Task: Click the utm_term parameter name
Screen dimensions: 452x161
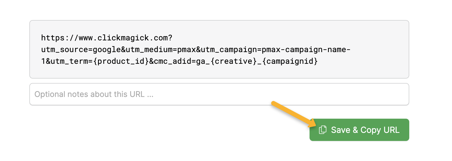Action: click(69, 61)
